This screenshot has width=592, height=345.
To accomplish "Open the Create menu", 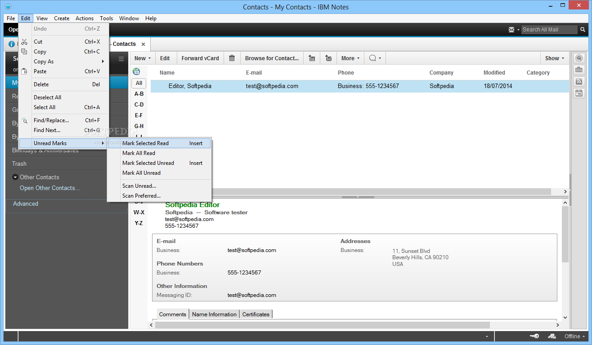I will pos(62,18).
